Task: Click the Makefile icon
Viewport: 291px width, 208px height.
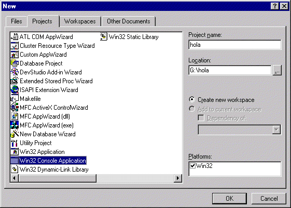Action: coord(15,99)
